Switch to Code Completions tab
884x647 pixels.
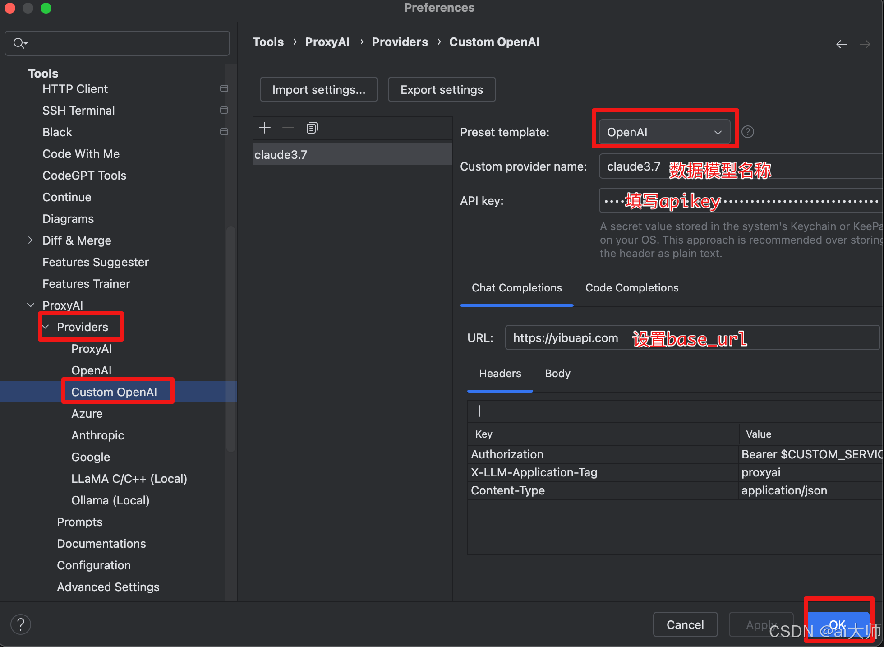tap(631, 288)
